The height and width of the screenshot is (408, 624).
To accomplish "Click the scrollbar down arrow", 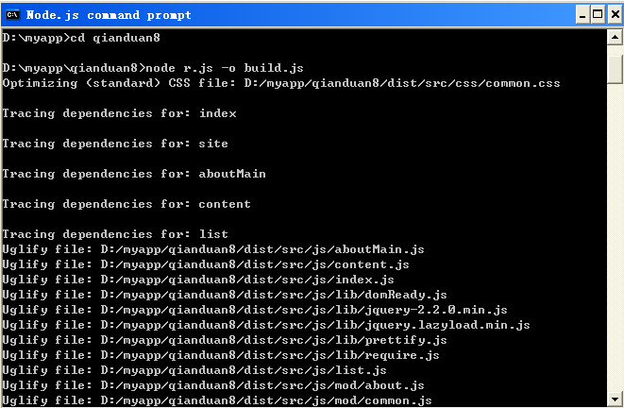I will point(615,399).
